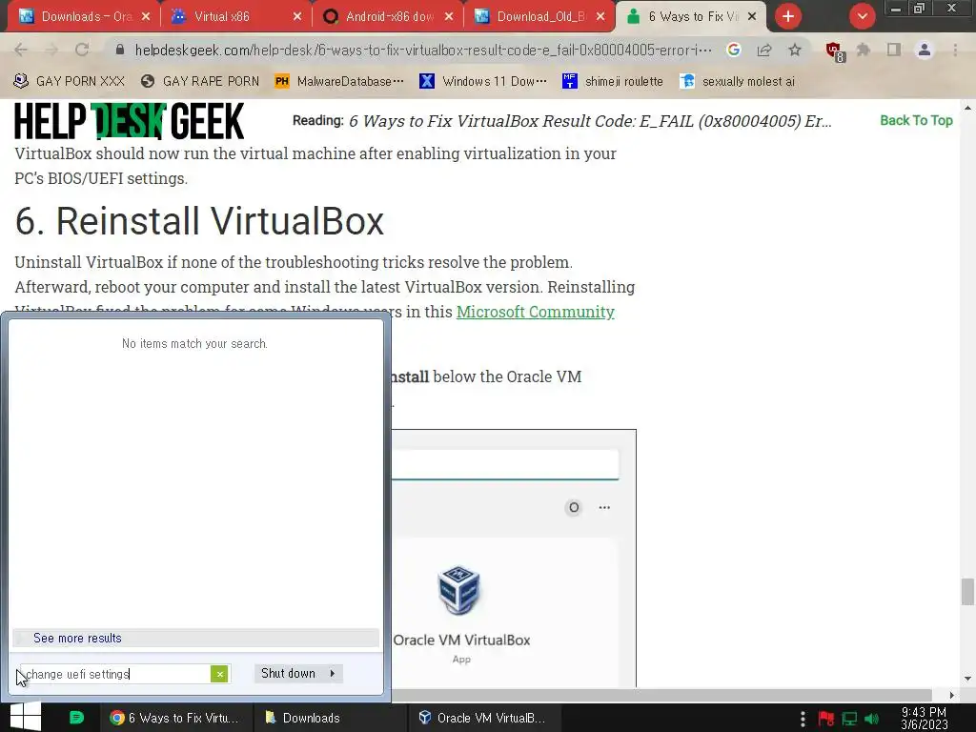Viewport: 976px width, 732px height.
Task: Click the vertical page scrollbar thumb
Action: click(967, 591)
